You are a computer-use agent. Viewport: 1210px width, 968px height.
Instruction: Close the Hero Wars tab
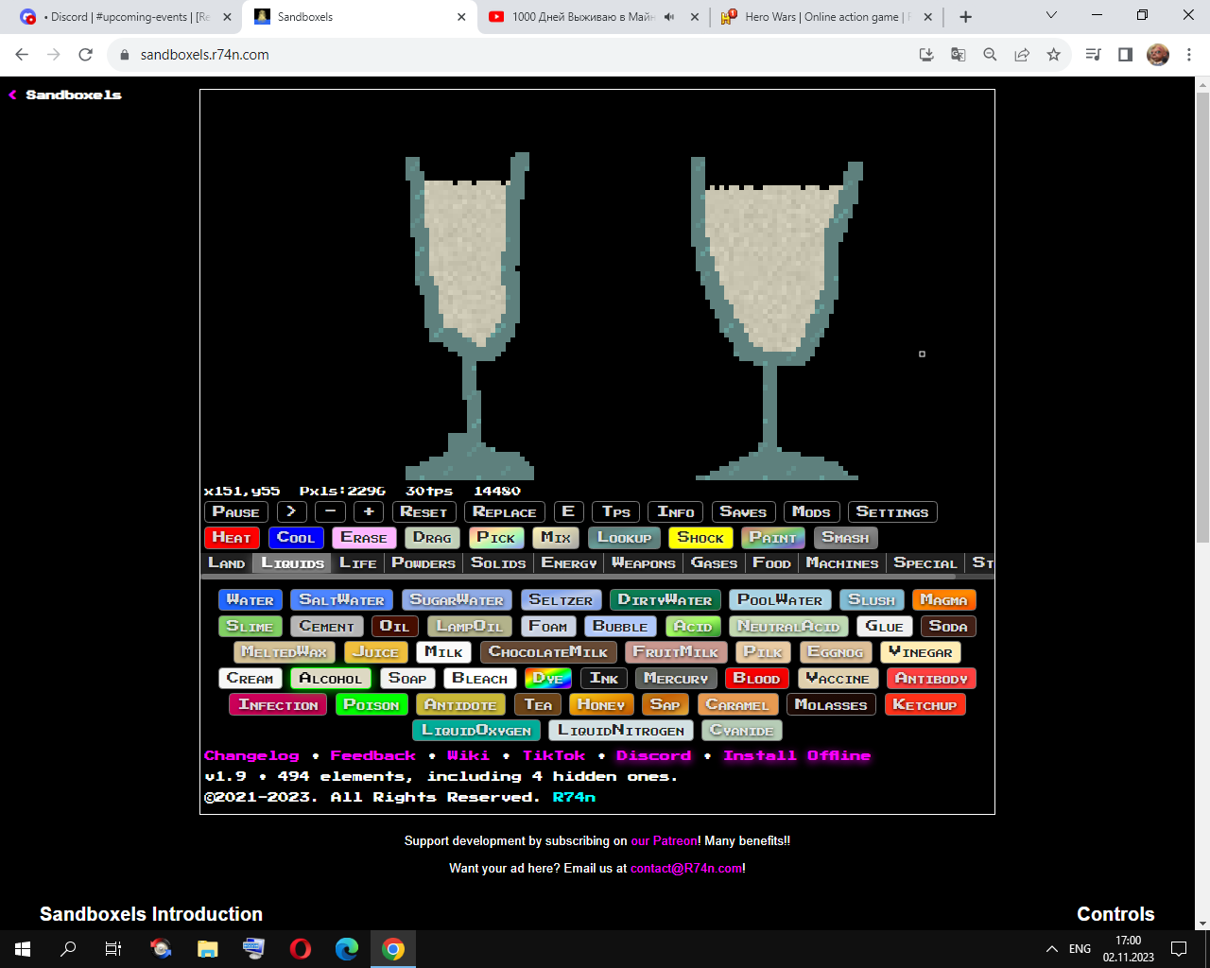click(927, 17)
